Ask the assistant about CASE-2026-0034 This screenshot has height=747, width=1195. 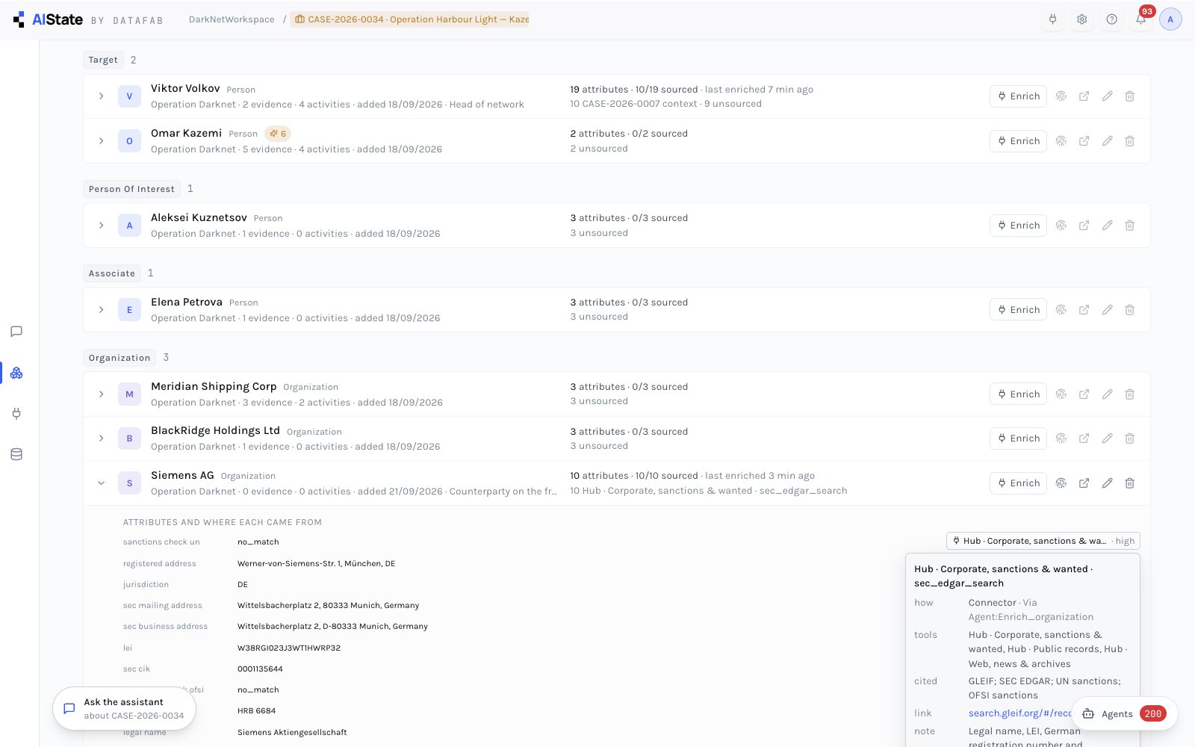point(124,708)
